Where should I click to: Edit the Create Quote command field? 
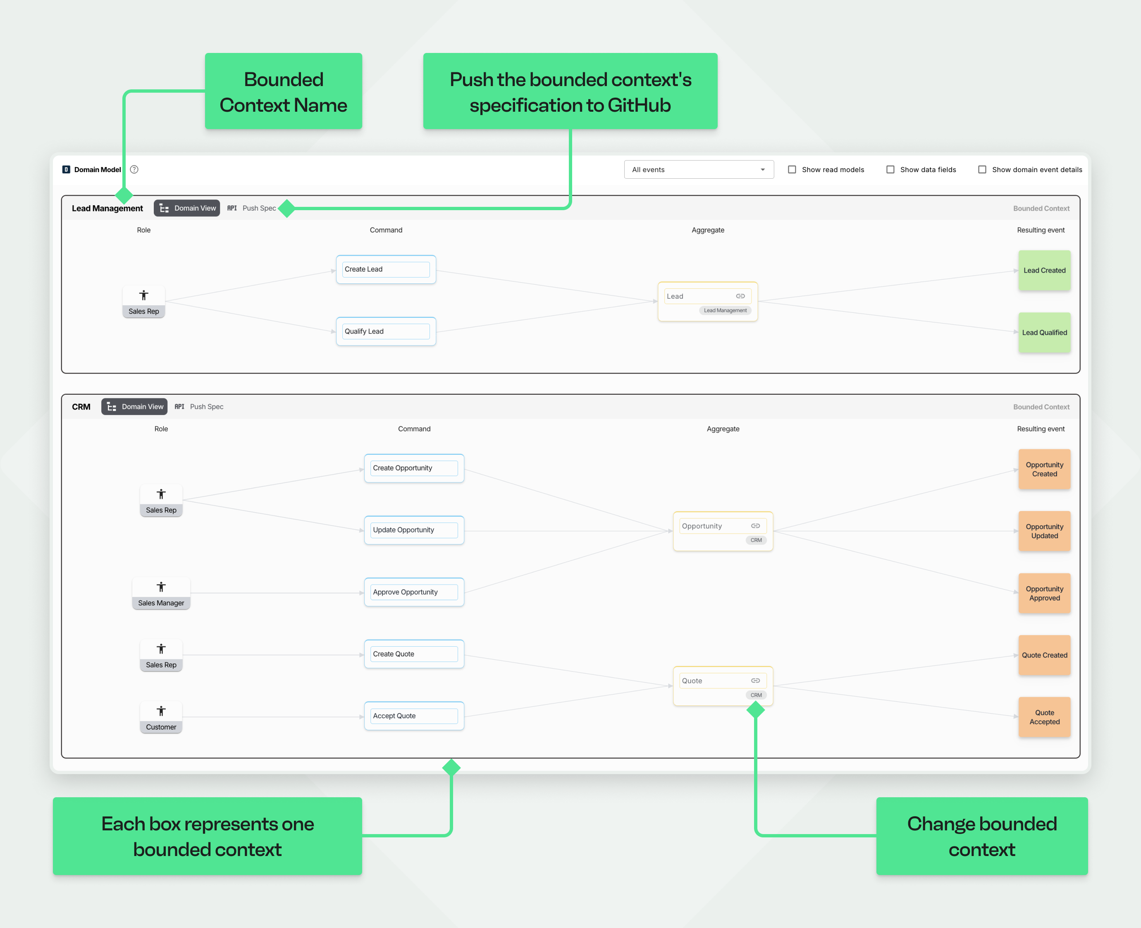click(414, 654)
